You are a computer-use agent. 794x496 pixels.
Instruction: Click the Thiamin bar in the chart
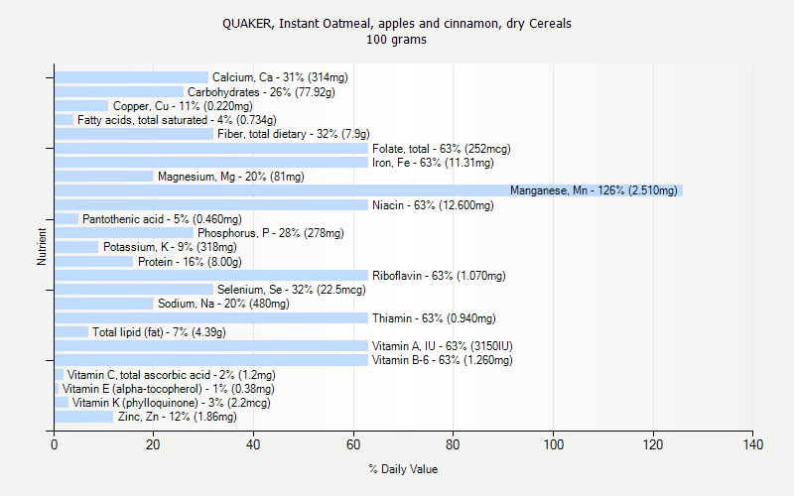211,317
